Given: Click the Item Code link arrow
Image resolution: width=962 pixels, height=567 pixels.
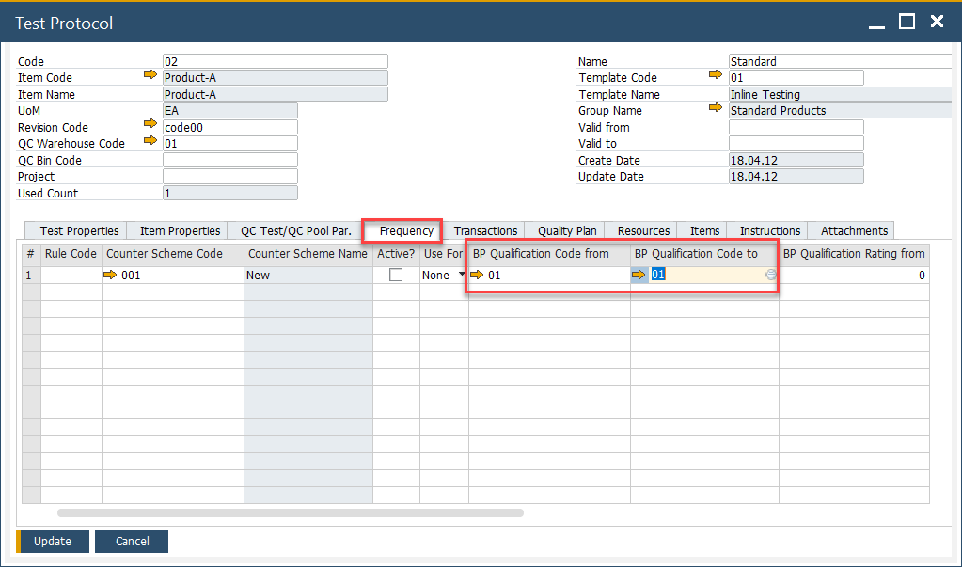Looking at the screenshot, I should [x=150, y=77].
